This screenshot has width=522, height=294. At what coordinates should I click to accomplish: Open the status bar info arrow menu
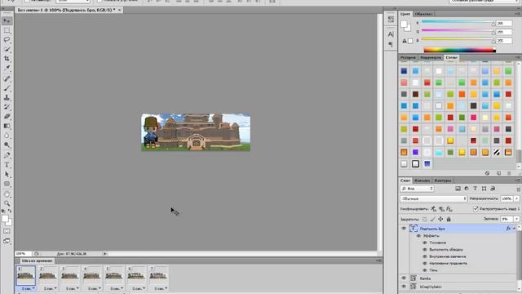(x=105, y=254)
